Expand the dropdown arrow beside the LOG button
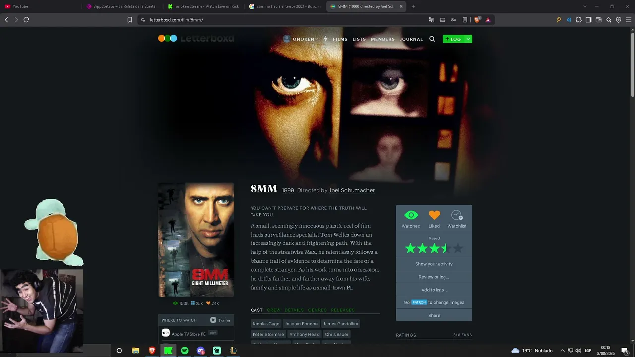This screenshot has height=357, width=635. 468,39
